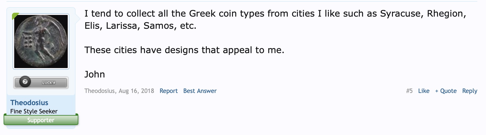Add post to multi-quote with + Quote
Image resolution: width=486 pixels, height=135 pixels.
(x=446, y=91)
